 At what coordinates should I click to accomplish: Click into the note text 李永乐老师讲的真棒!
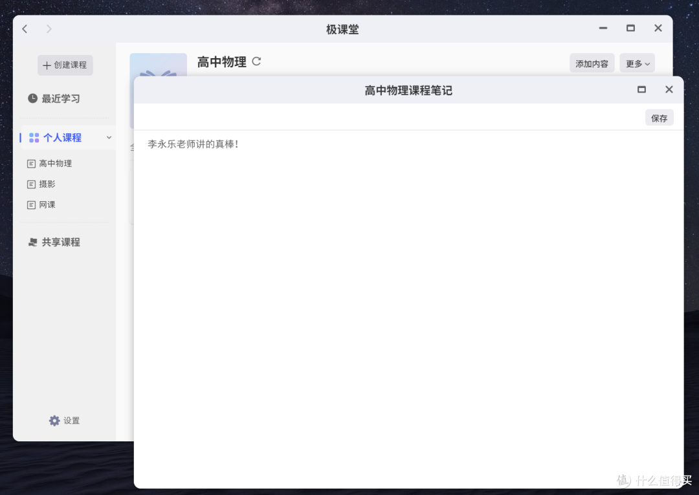[x=193, y=144]
